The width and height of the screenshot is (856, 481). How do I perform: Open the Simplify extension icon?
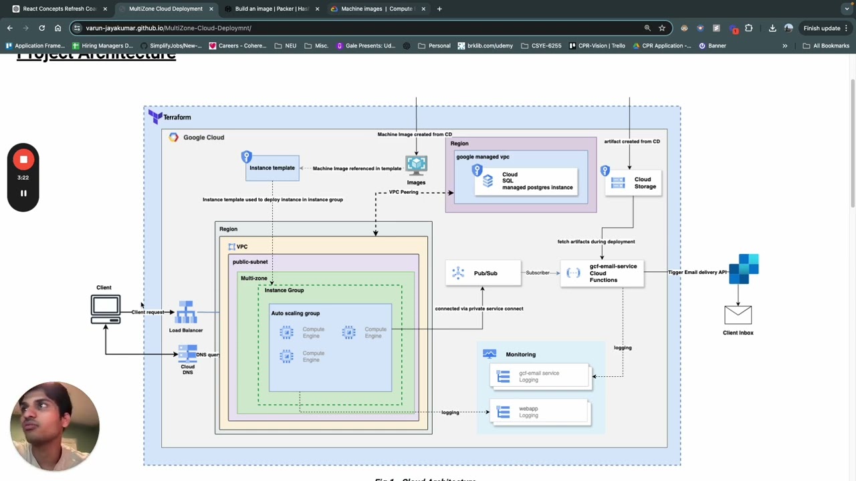(x=716, y=28)
